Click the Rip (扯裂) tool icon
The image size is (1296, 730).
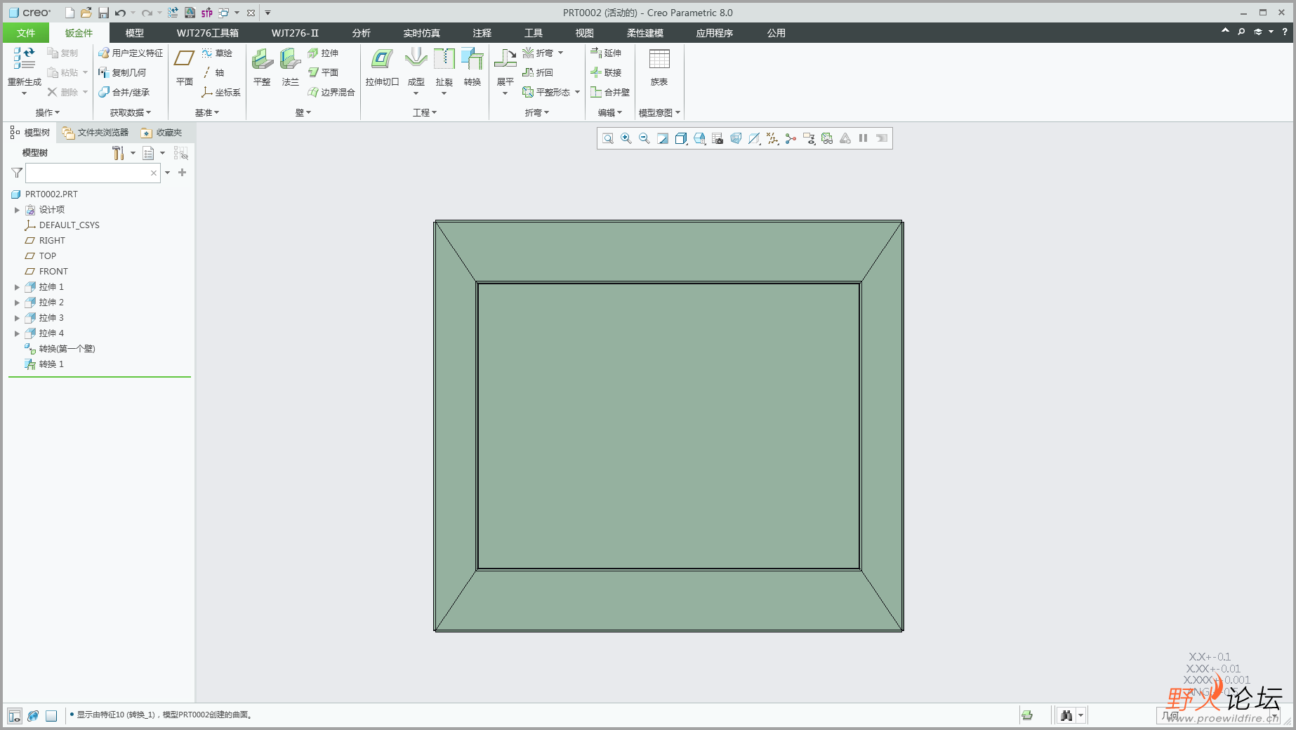pos(444,59)
